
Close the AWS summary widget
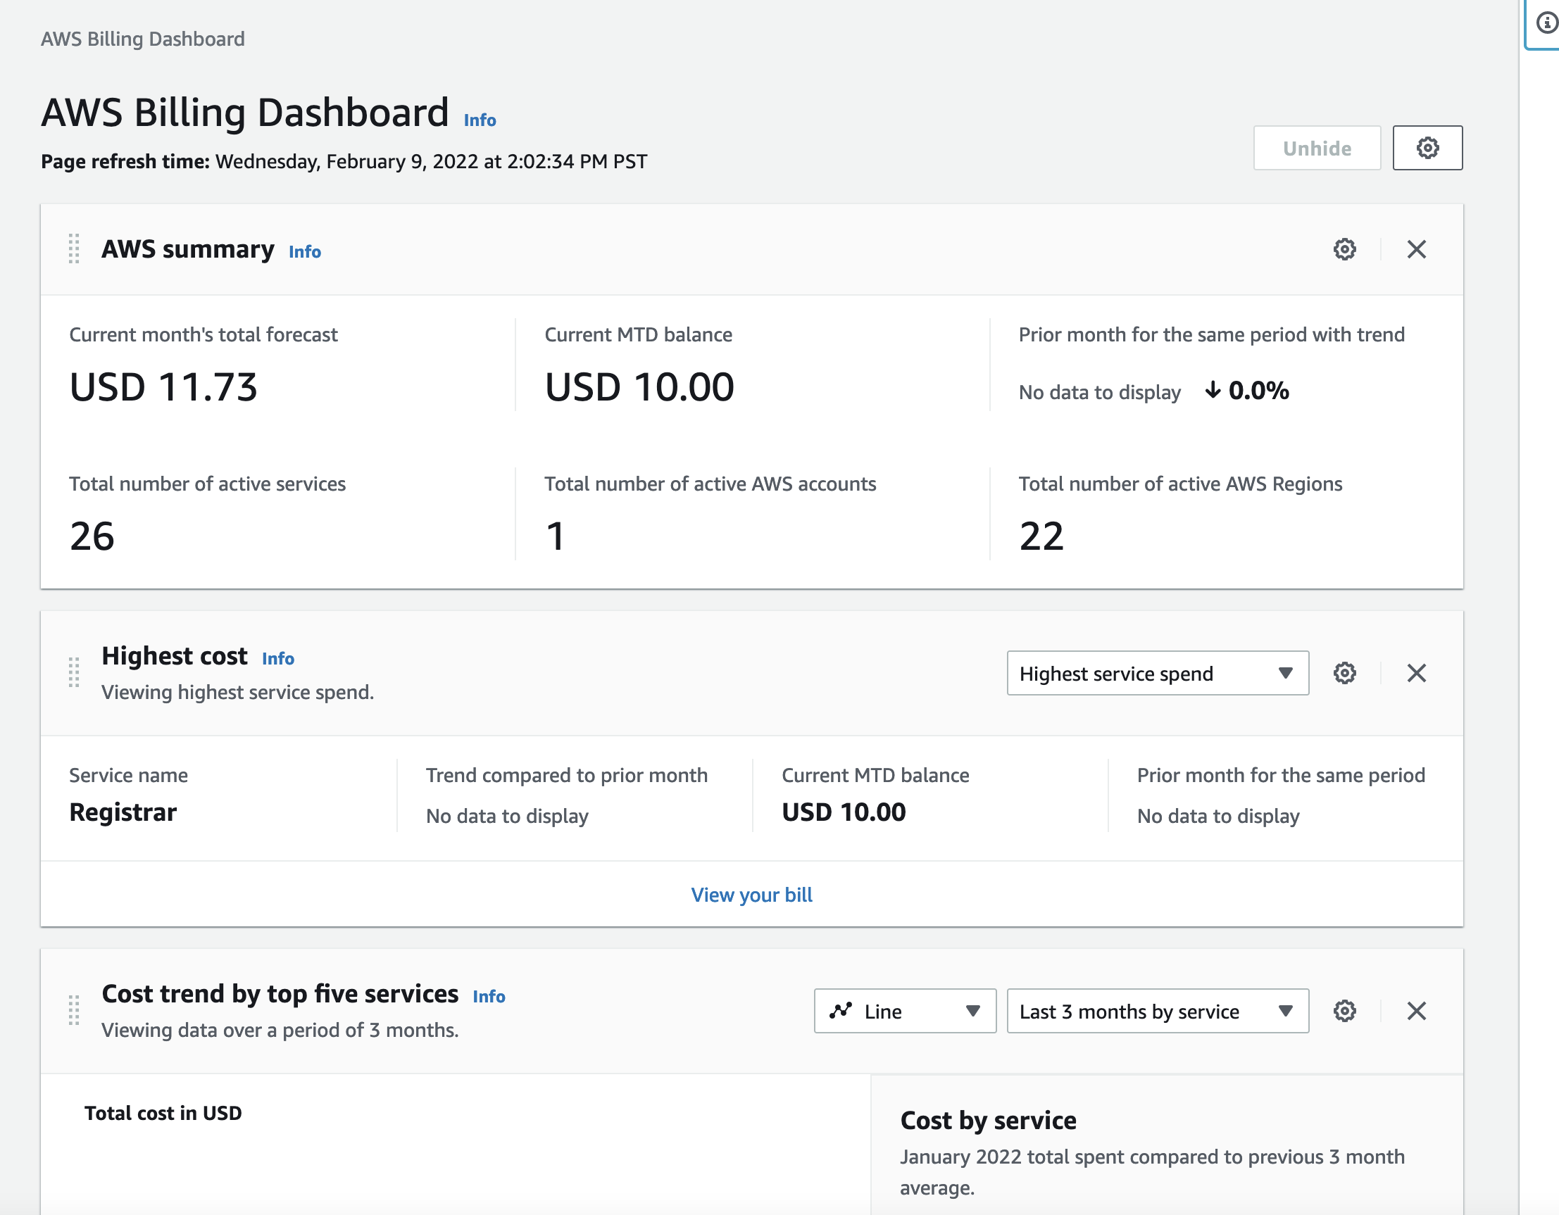click(1416, 249)
